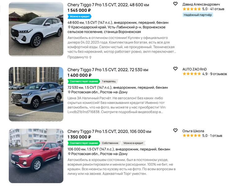
Task: Open seller profile Ольга Школа
Action: click(193, 131)
